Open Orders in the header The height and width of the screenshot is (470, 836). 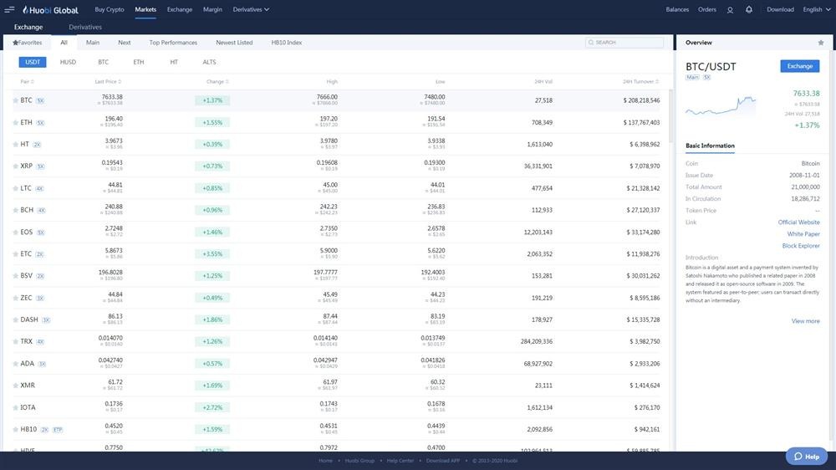(707, 9)
